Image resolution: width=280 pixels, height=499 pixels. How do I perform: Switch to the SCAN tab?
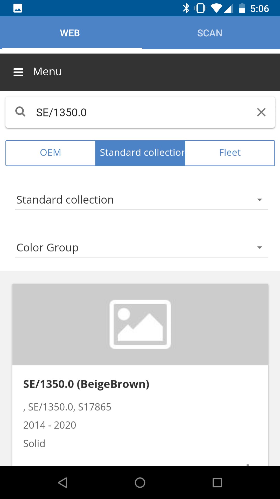[x=210, y=33]
